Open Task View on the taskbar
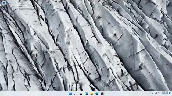172x96 pixels. point(81,94)
